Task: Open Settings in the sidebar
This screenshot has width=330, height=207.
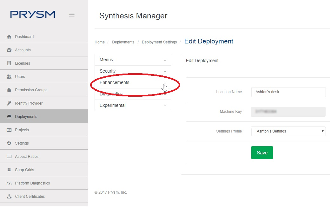Action: click(x=44, y=143)
